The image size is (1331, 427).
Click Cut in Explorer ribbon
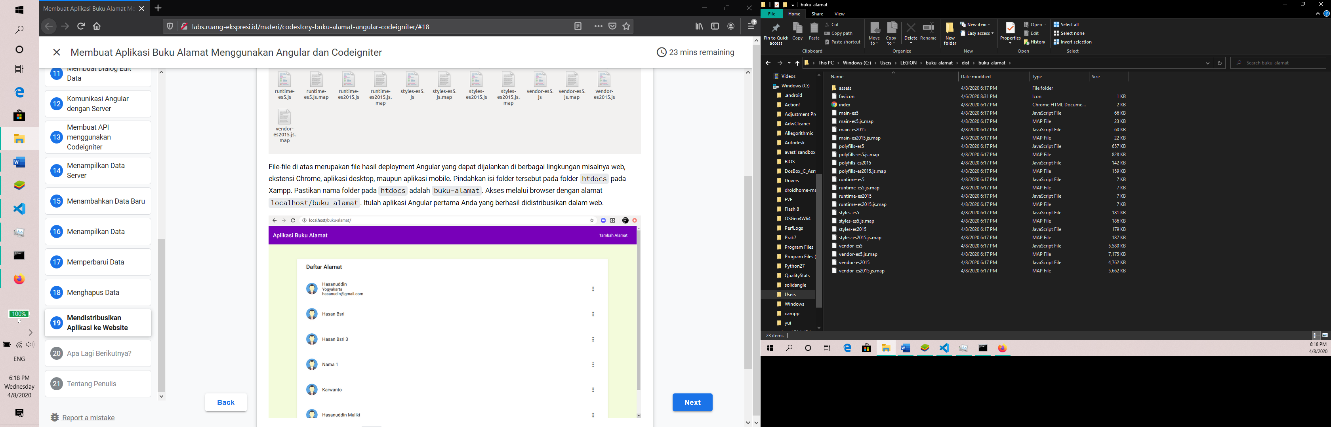coord(832,24)
